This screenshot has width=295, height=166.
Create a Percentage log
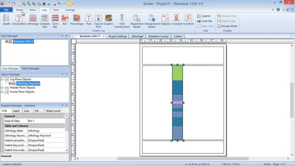tap(77, 19)
